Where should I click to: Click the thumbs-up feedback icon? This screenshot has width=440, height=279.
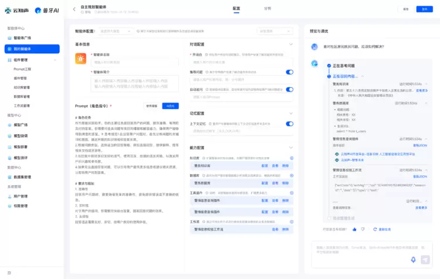[x=354, y=229]
